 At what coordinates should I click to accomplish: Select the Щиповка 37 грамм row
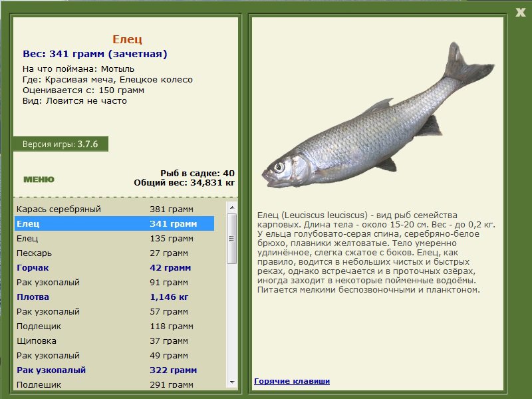point(114,340)
